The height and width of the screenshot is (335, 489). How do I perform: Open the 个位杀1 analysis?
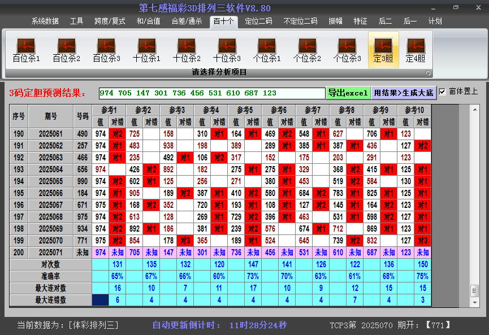[x=267, y=50]
